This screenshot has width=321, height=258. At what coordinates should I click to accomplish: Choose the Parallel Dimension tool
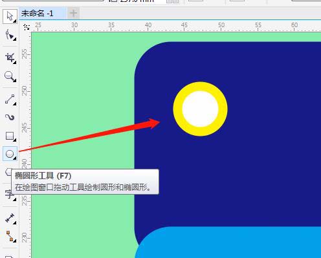click(x=10, y=218)
